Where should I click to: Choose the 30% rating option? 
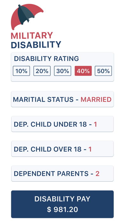(x=62, y=71)
